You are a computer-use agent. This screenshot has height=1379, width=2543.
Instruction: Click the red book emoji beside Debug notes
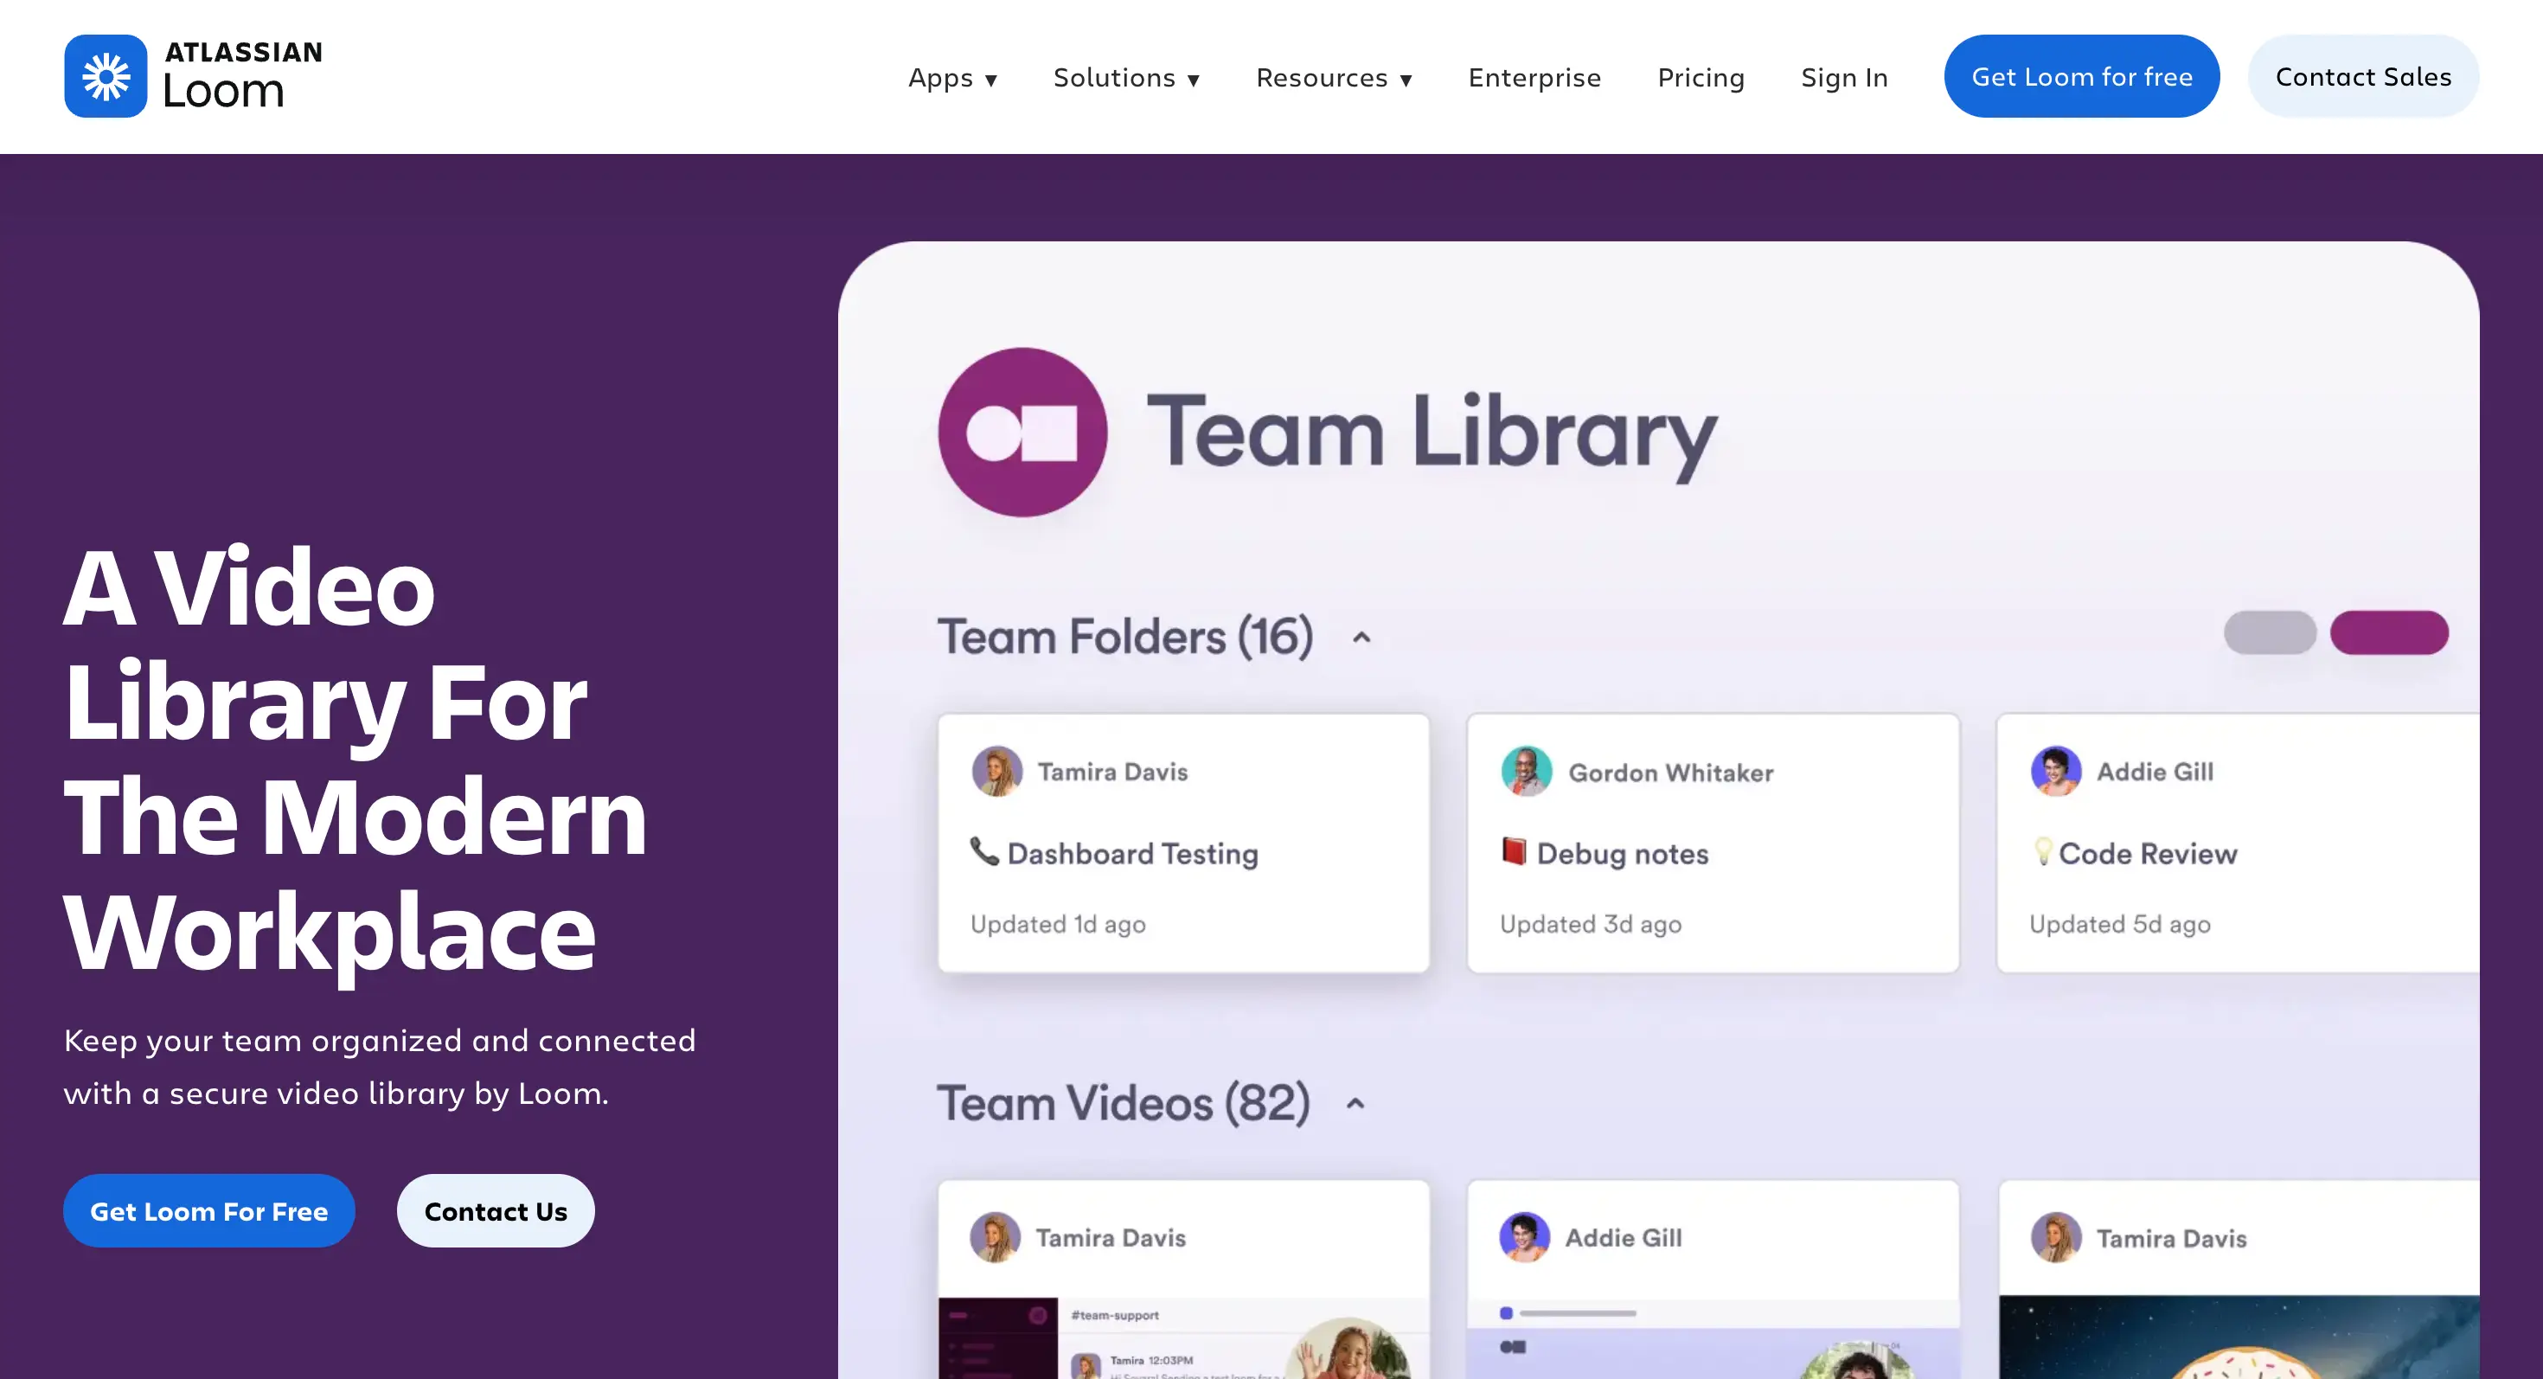pyautogui.click(x=1514, y=851)
